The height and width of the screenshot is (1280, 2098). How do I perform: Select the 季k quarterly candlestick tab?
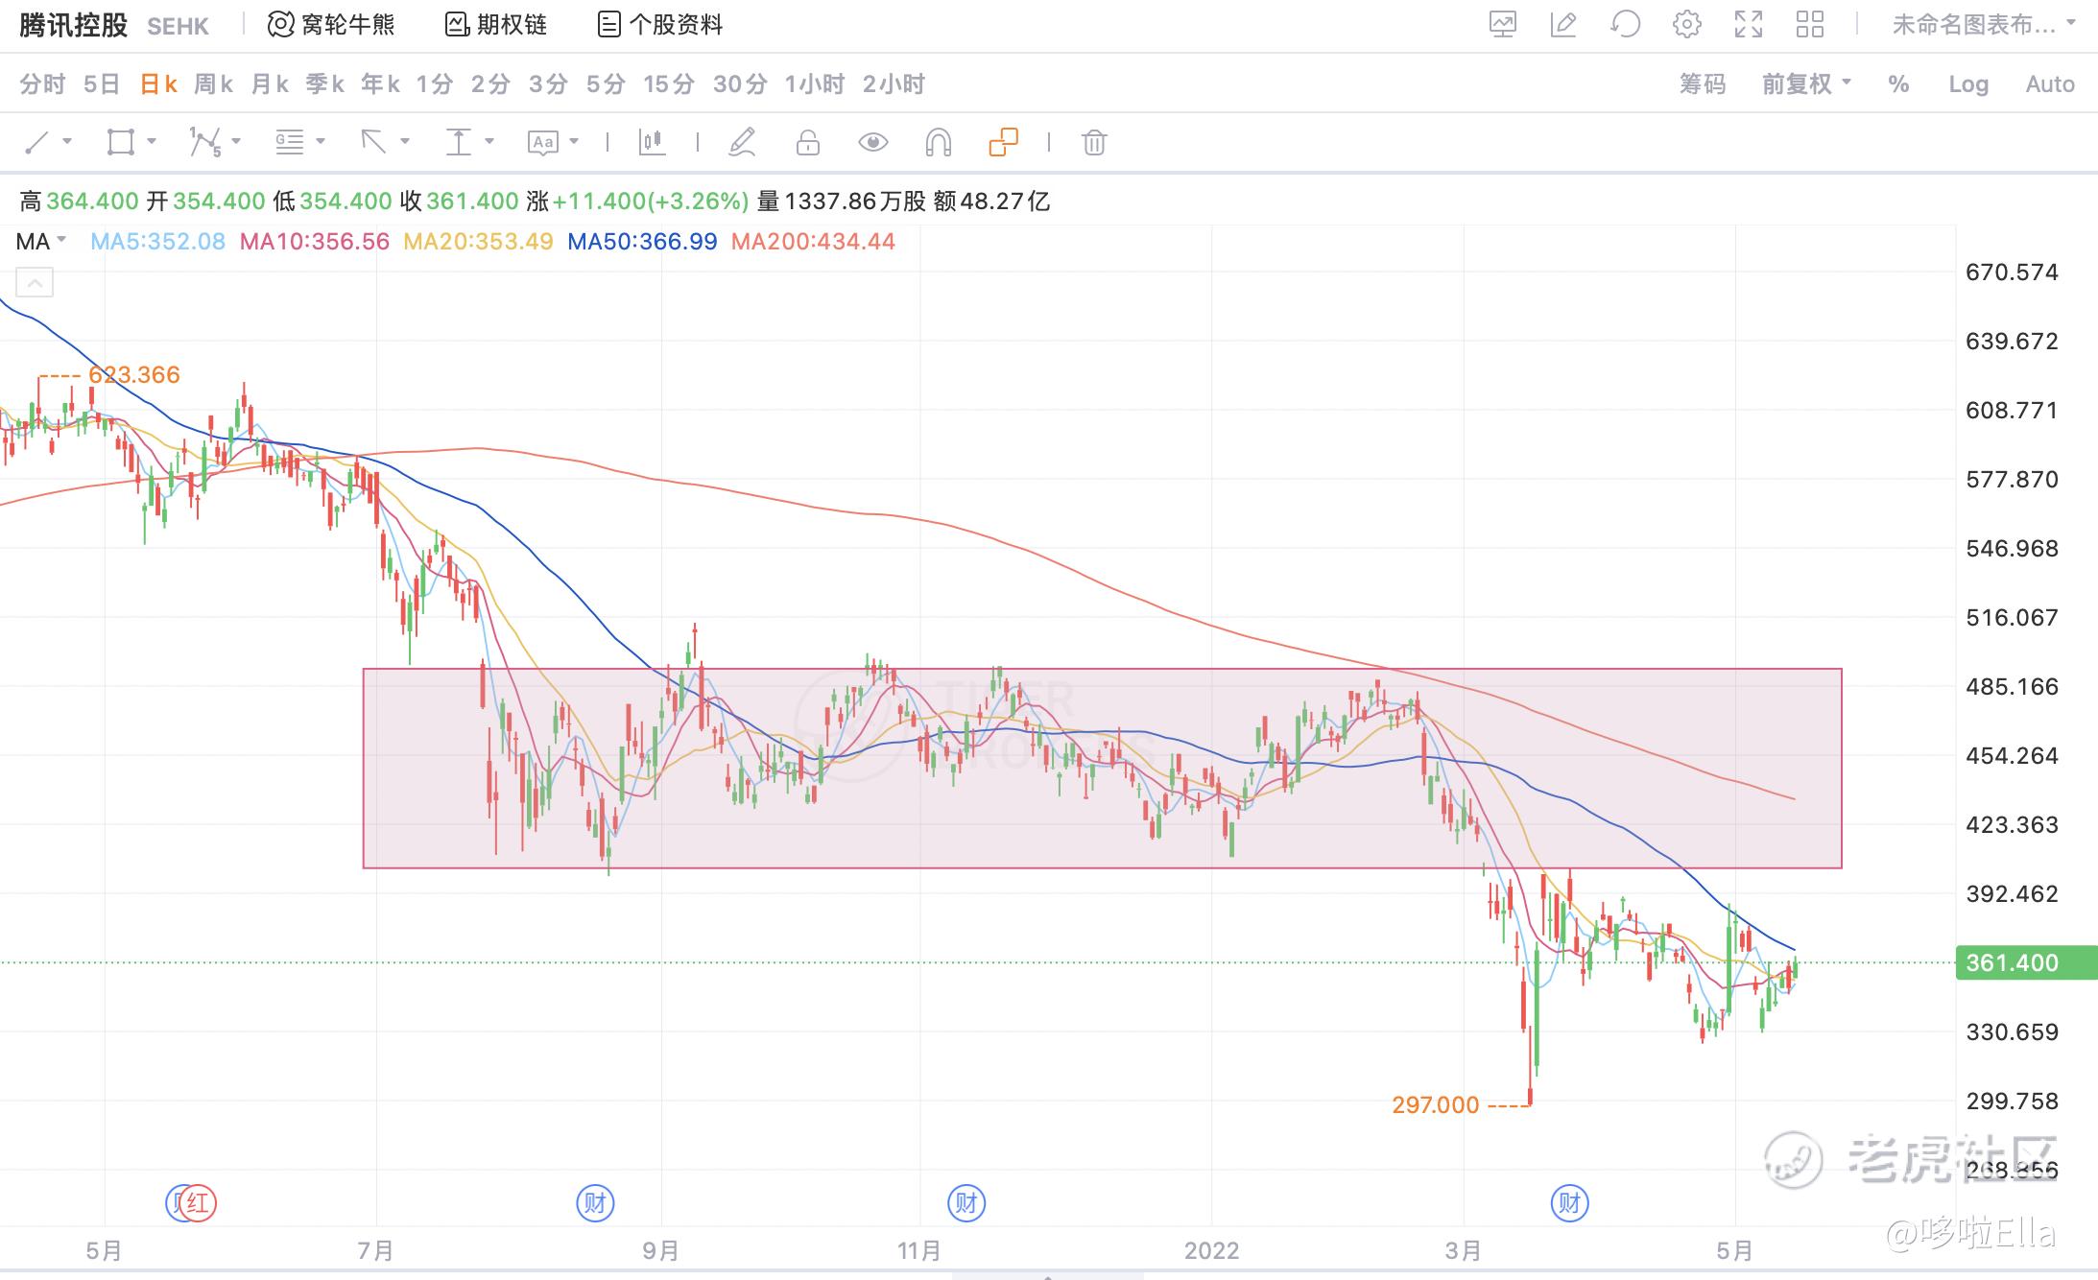tap(324, 84)
